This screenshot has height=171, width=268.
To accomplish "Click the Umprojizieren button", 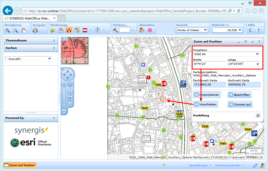I will click(x=207, y=95).
